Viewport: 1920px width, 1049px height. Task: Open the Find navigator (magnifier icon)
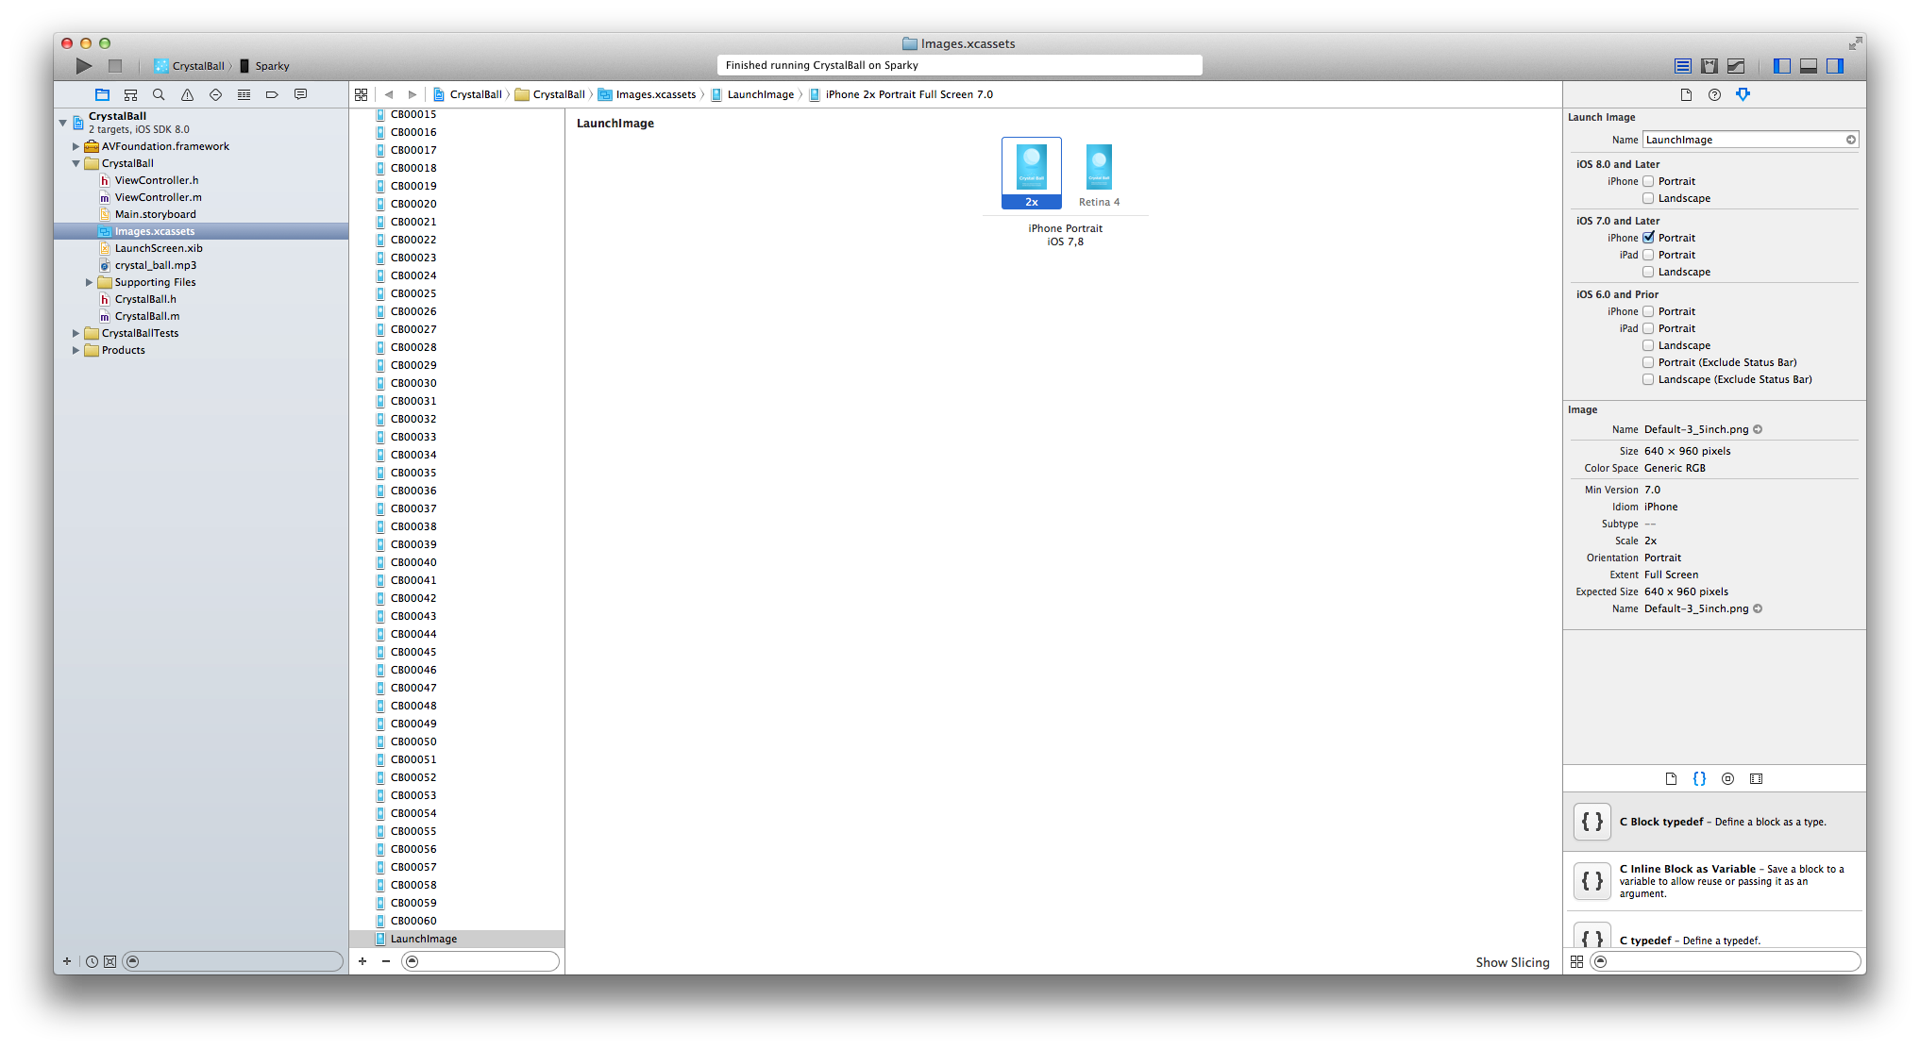159,94
